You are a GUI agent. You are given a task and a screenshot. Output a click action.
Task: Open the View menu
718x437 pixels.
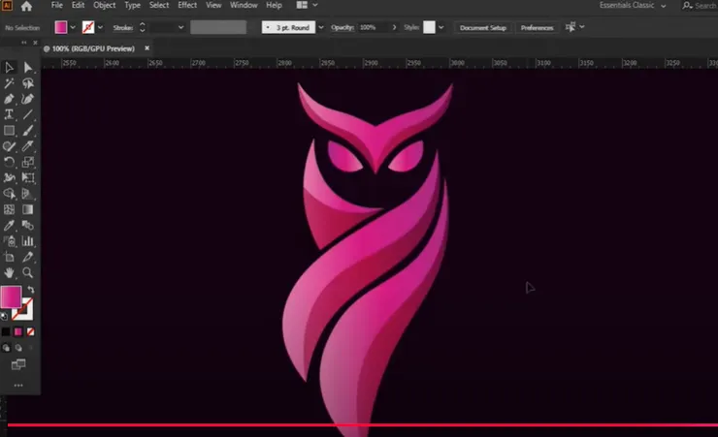tap(213, 5)
